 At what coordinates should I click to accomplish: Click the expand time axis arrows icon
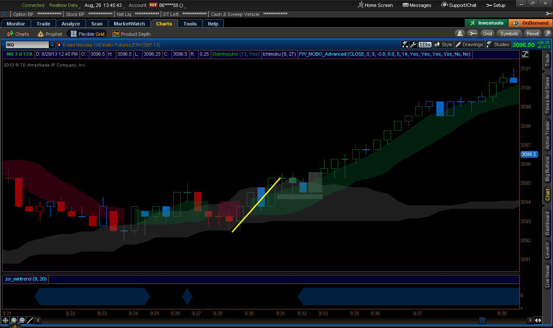[x=538, y=320]
